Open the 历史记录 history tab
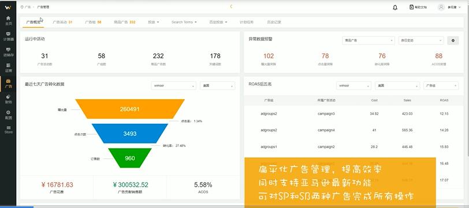 point(274,22)
